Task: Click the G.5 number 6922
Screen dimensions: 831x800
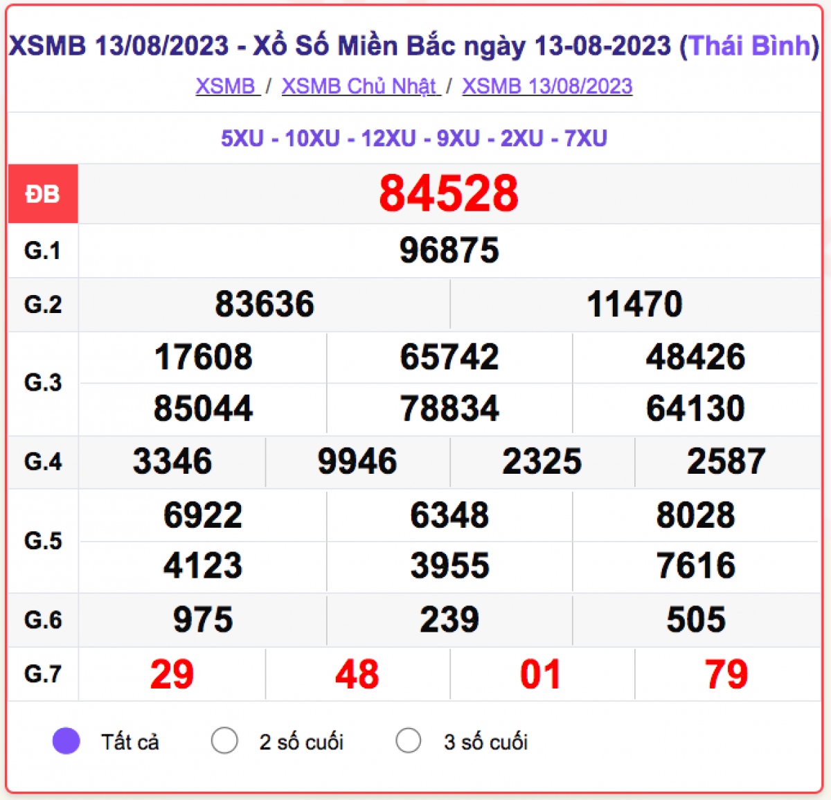Action: point(203,515)
